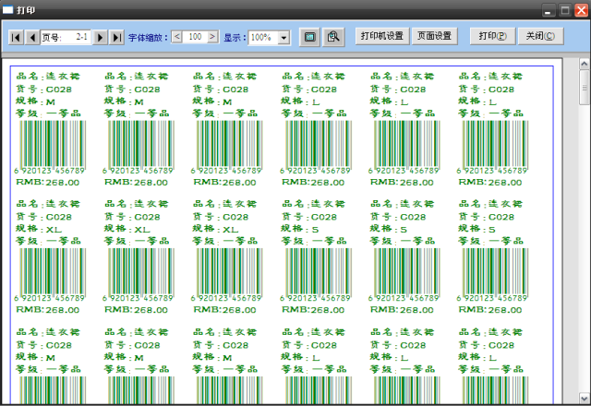
Task: Open printer settings (打印机设置)
Action: coord(382,36)
